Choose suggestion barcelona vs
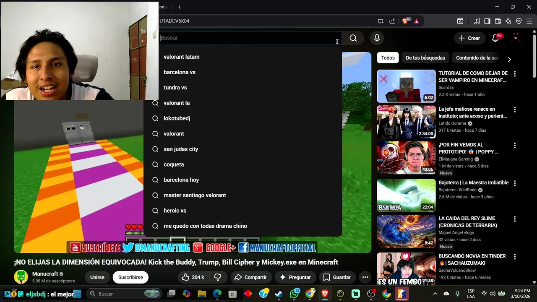This screenshot has height=302, width=537. pyautogui.click(x=242, y=72)
